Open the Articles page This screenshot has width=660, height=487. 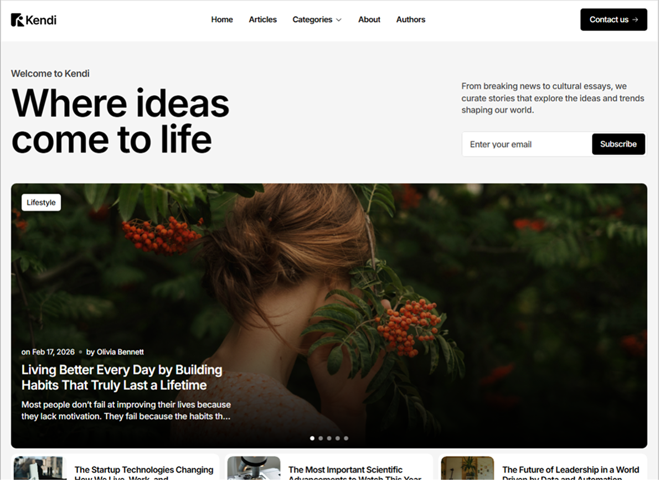pyautogui.click(x=262, y=19)
